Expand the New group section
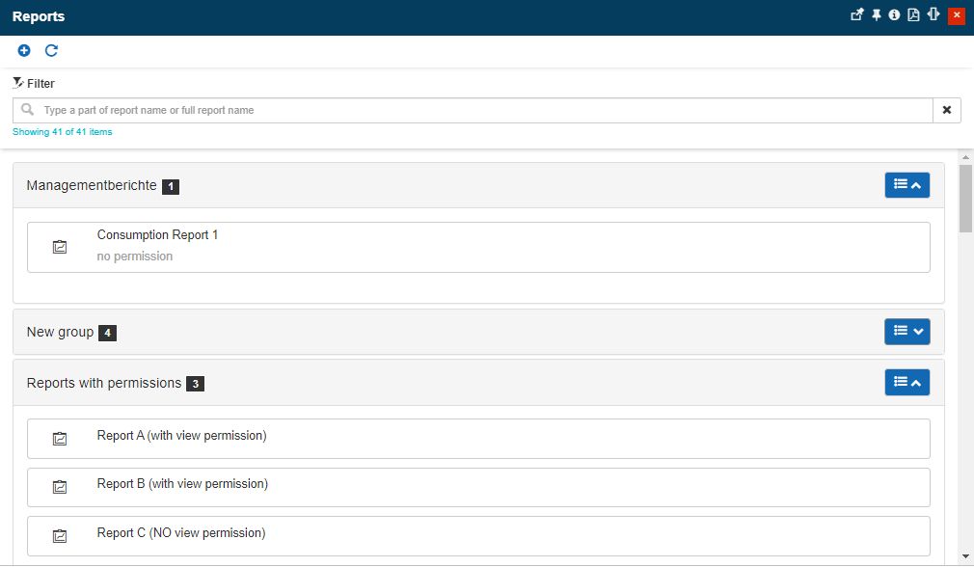Image resolution: width=974 pixels, height=567 pixels. click(x=906, y=332)
